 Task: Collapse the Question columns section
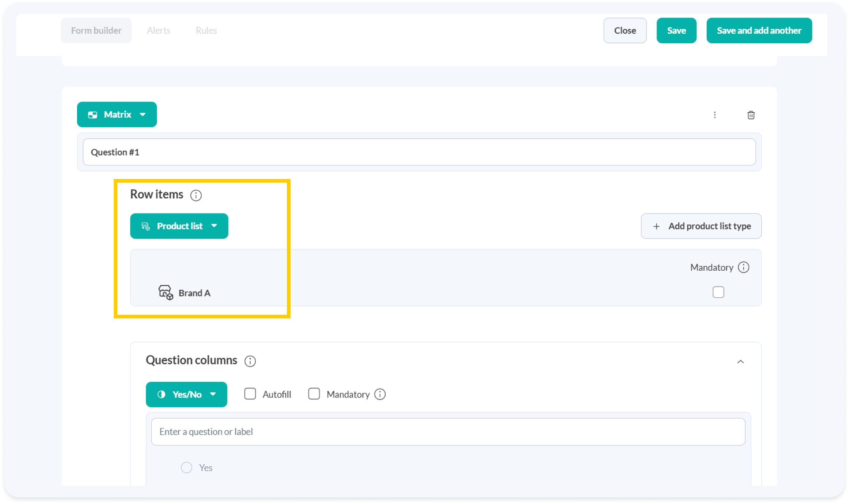pyautogui.click(x=740, y=362)
